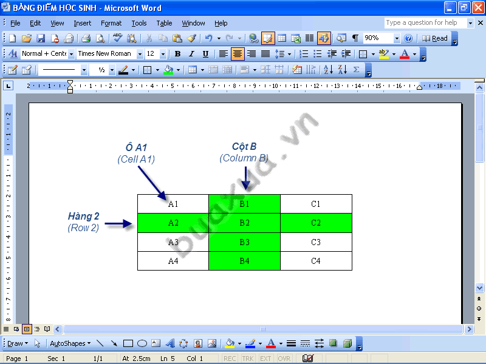Apply the yellow Highlight color

[x=384, y=54]
